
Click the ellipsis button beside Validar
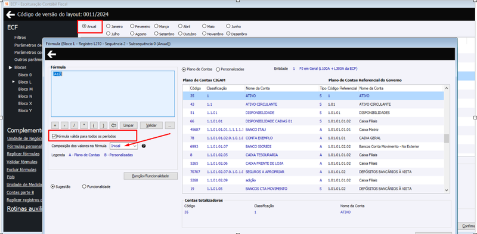click(x=170, y=125)
